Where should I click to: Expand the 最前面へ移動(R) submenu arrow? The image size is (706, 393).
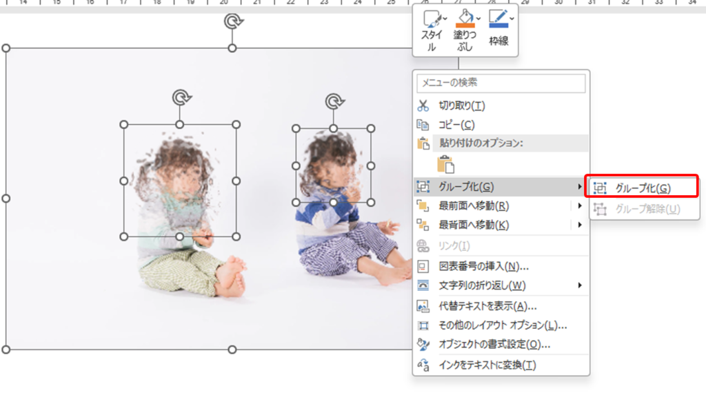tap(579, 205)
